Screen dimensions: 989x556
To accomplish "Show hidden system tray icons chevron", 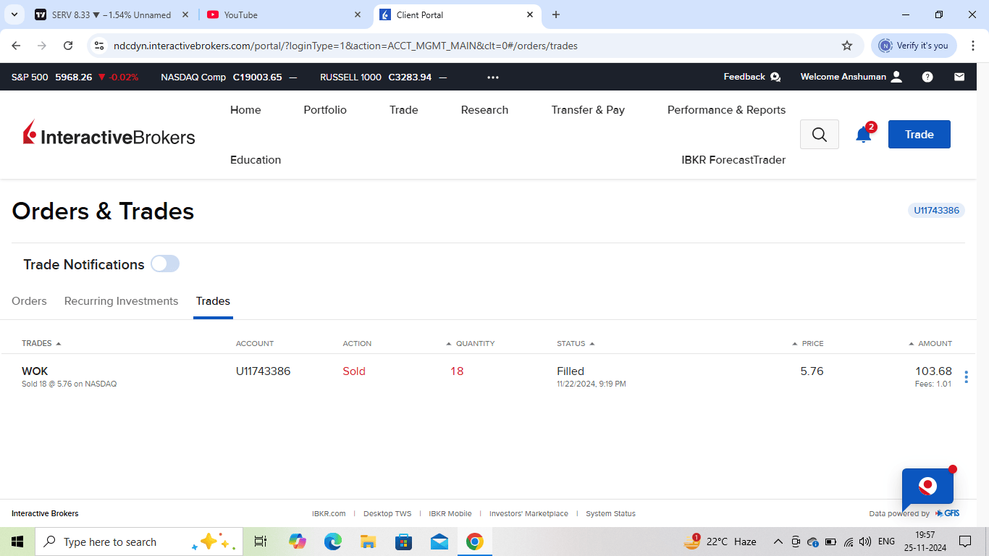I will (x=778, y=542).
